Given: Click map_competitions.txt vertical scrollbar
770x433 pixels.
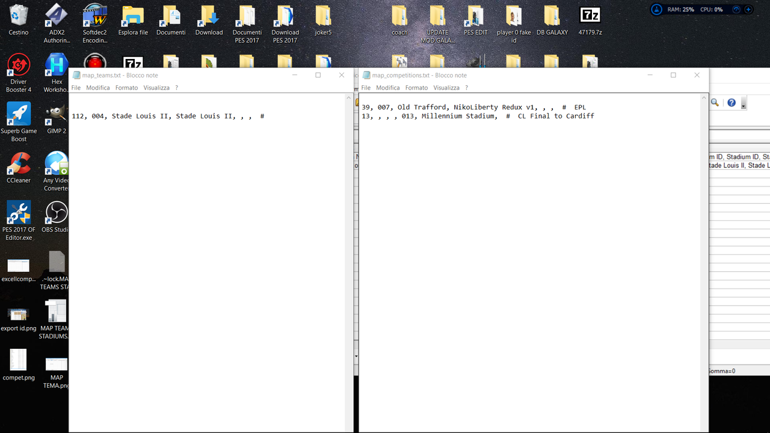Looking at the screenshot, I should [x=704, y=262].
